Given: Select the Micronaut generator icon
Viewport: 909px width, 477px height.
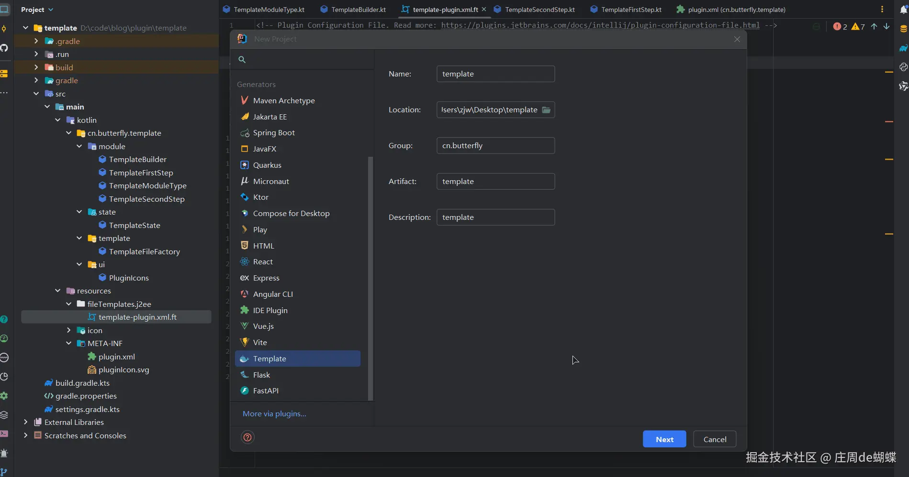Looking at the screenshot, I should (245, 181).
